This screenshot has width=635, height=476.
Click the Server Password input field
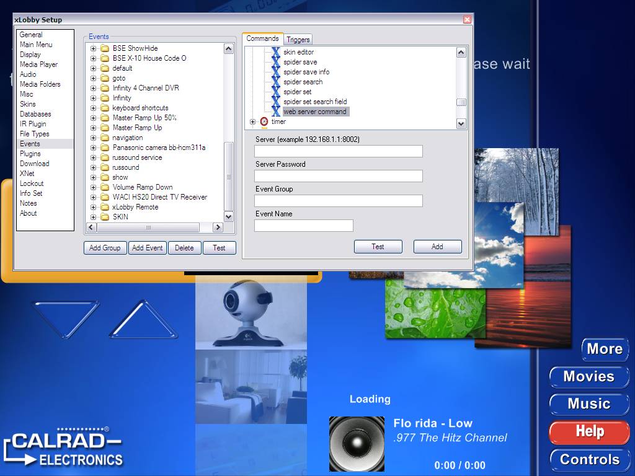(338, 175)
